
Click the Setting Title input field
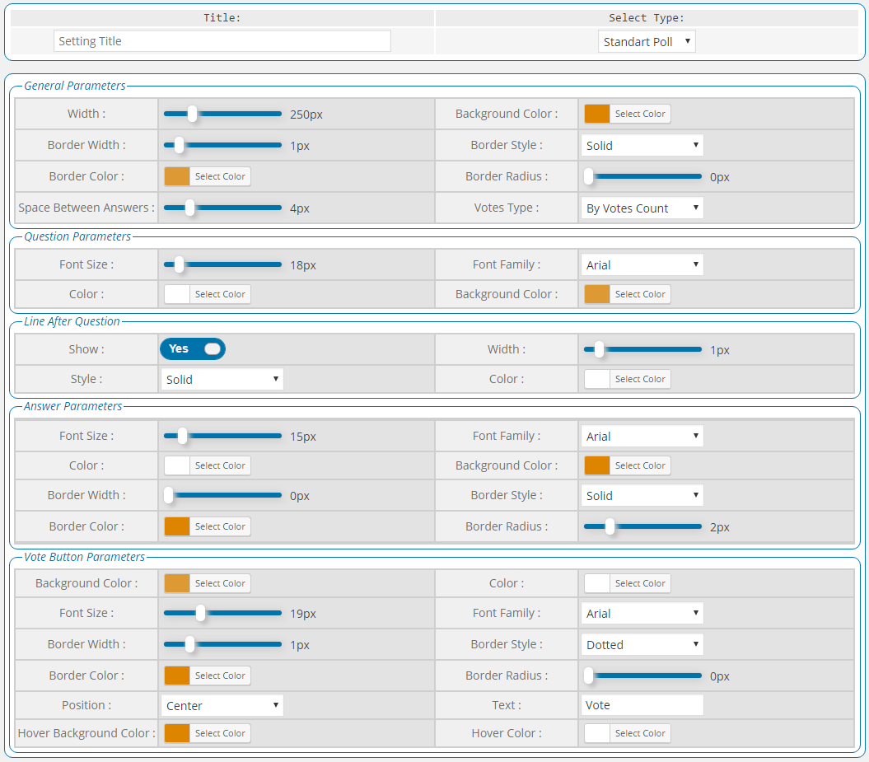[x=222, y=41]
